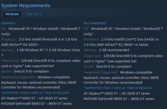
Task: Click the Sound label under Recommended
Action: tap(89, 66)
